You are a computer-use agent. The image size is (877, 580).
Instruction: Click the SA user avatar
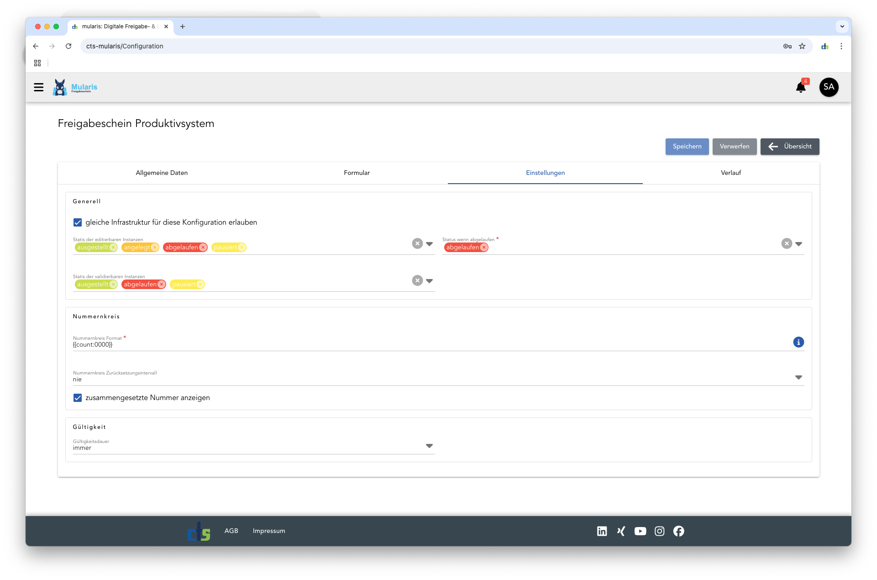click(x=829, y=87)
